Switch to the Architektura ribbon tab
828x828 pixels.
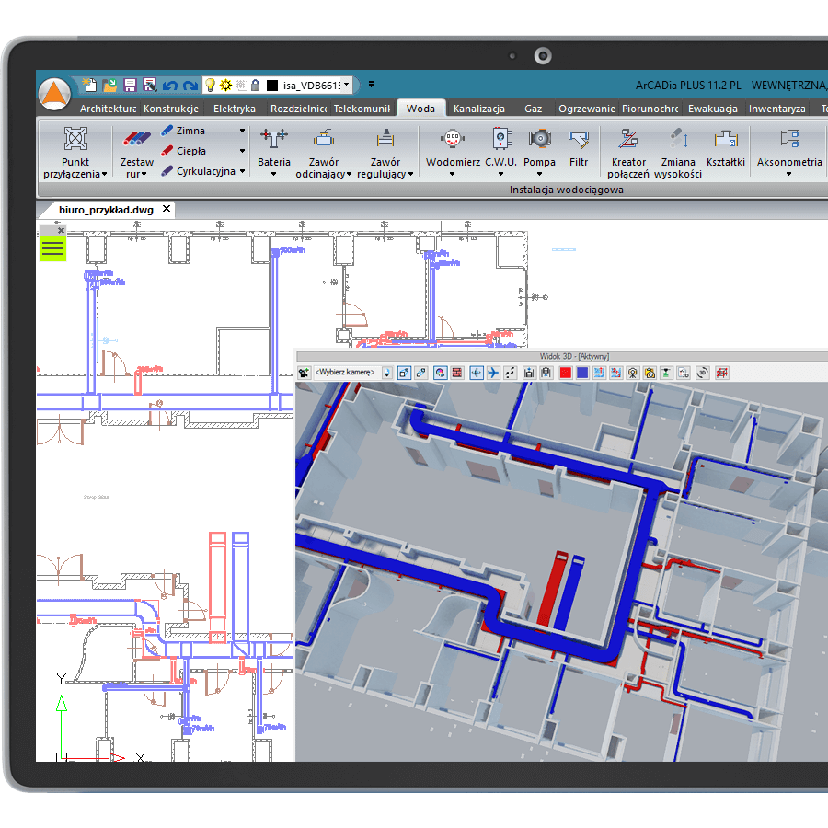[x=108, y=109]
